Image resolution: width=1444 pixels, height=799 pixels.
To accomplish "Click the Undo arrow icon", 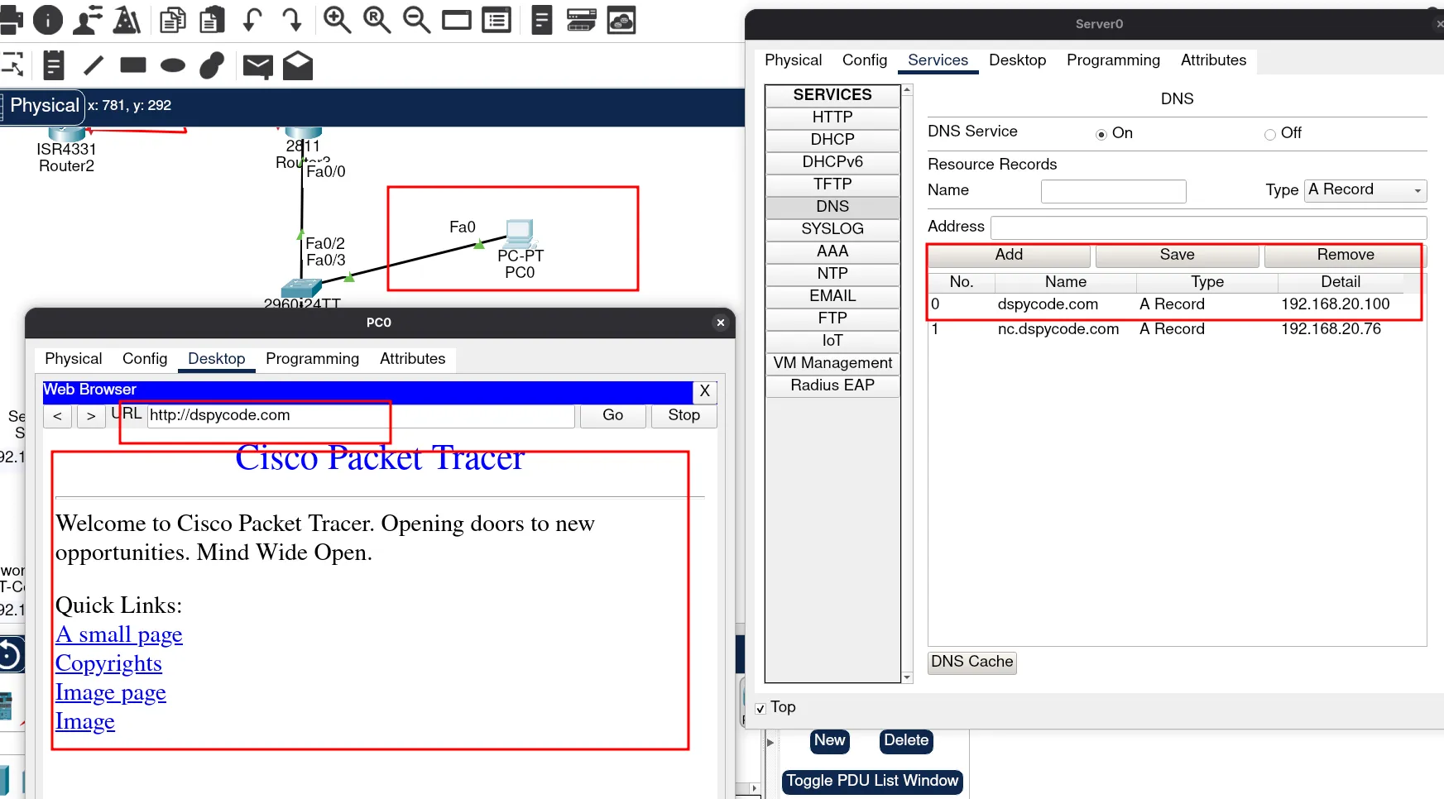I will pyautogui.click(x=252, y=20).
